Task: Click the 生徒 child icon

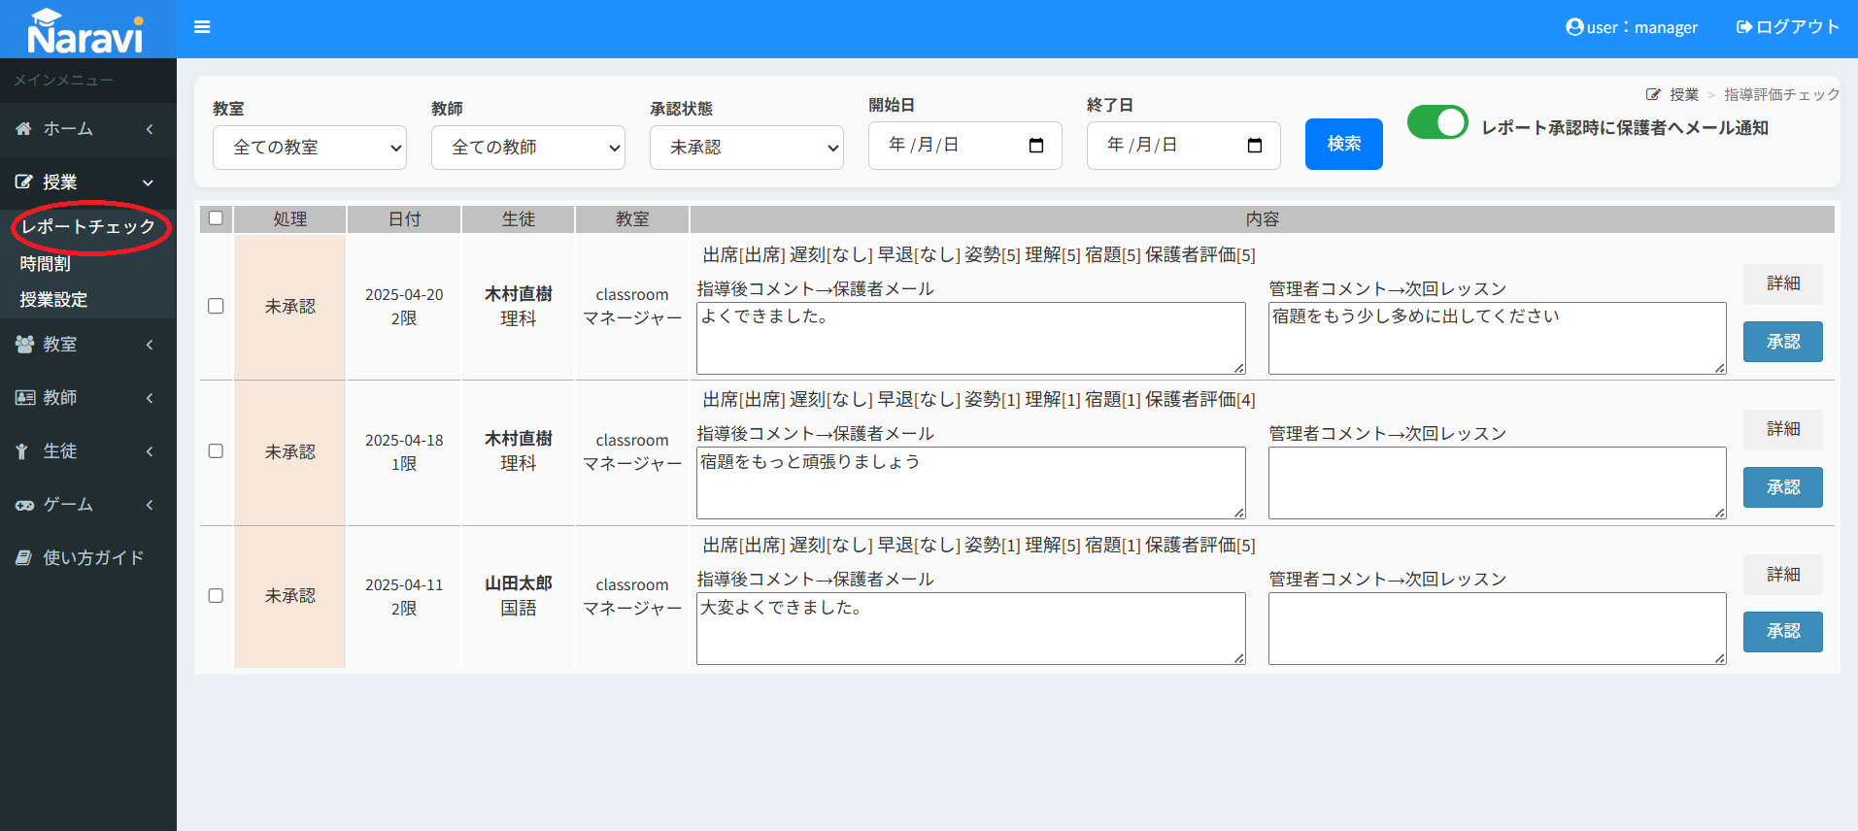Action: [x=22, y=451]
